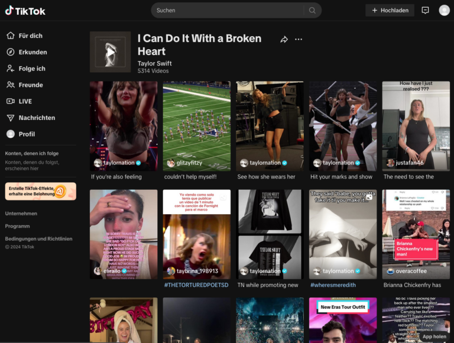Click the TikTok-Effekte reward banner
Image resolution: width=454 pixels, height=343 pixels.
click(x=41, y=191)
